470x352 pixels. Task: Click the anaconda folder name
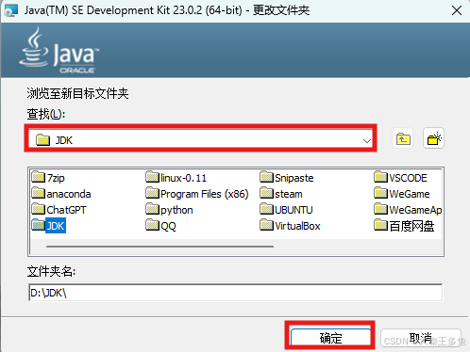tap(69, 194)
